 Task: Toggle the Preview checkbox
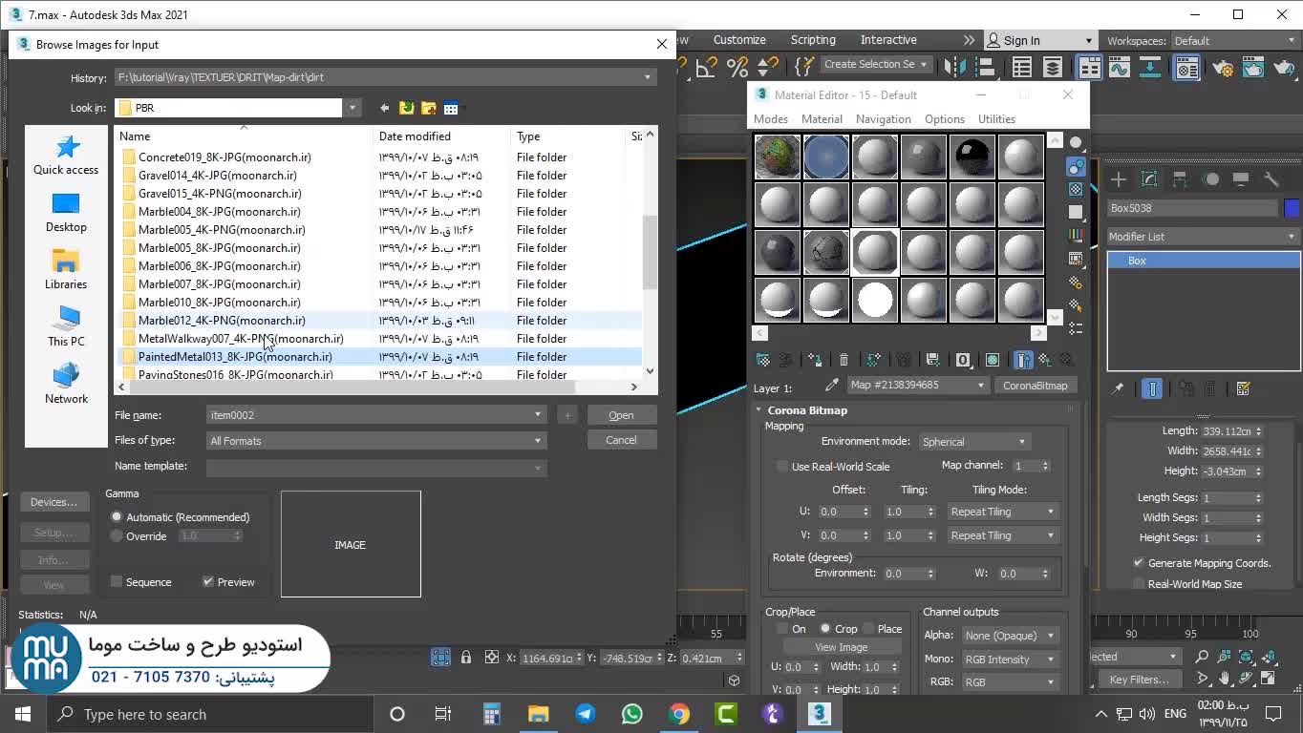point(208,582)
